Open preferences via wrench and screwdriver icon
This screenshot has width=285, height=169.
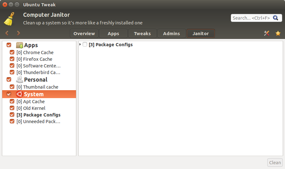tap(267, 33)
